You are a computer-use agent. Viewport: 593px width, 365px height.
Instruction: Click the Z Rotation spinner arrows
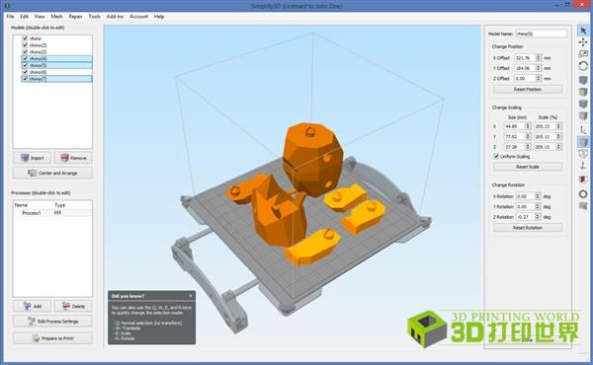pyautogui.click(x=538, y=217)
